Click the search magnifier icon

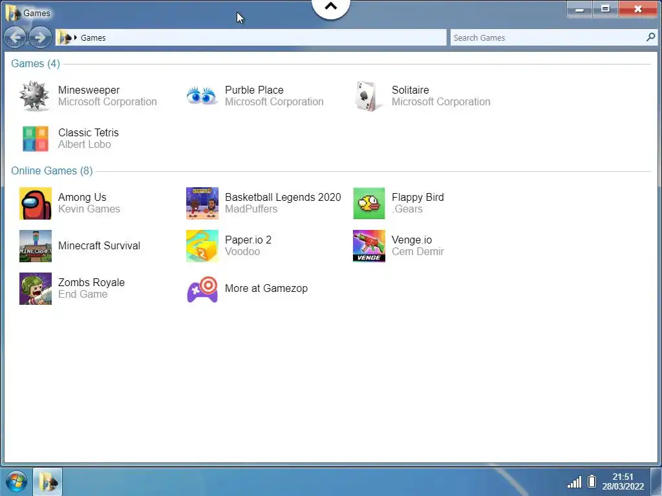tap(650, 37)
